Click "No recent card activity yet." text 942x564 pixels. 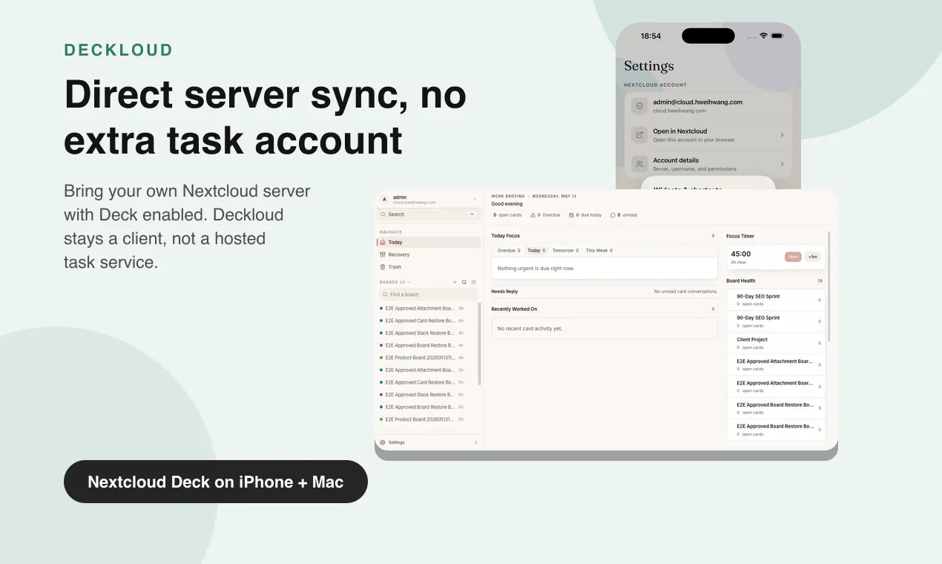point(530,329)
